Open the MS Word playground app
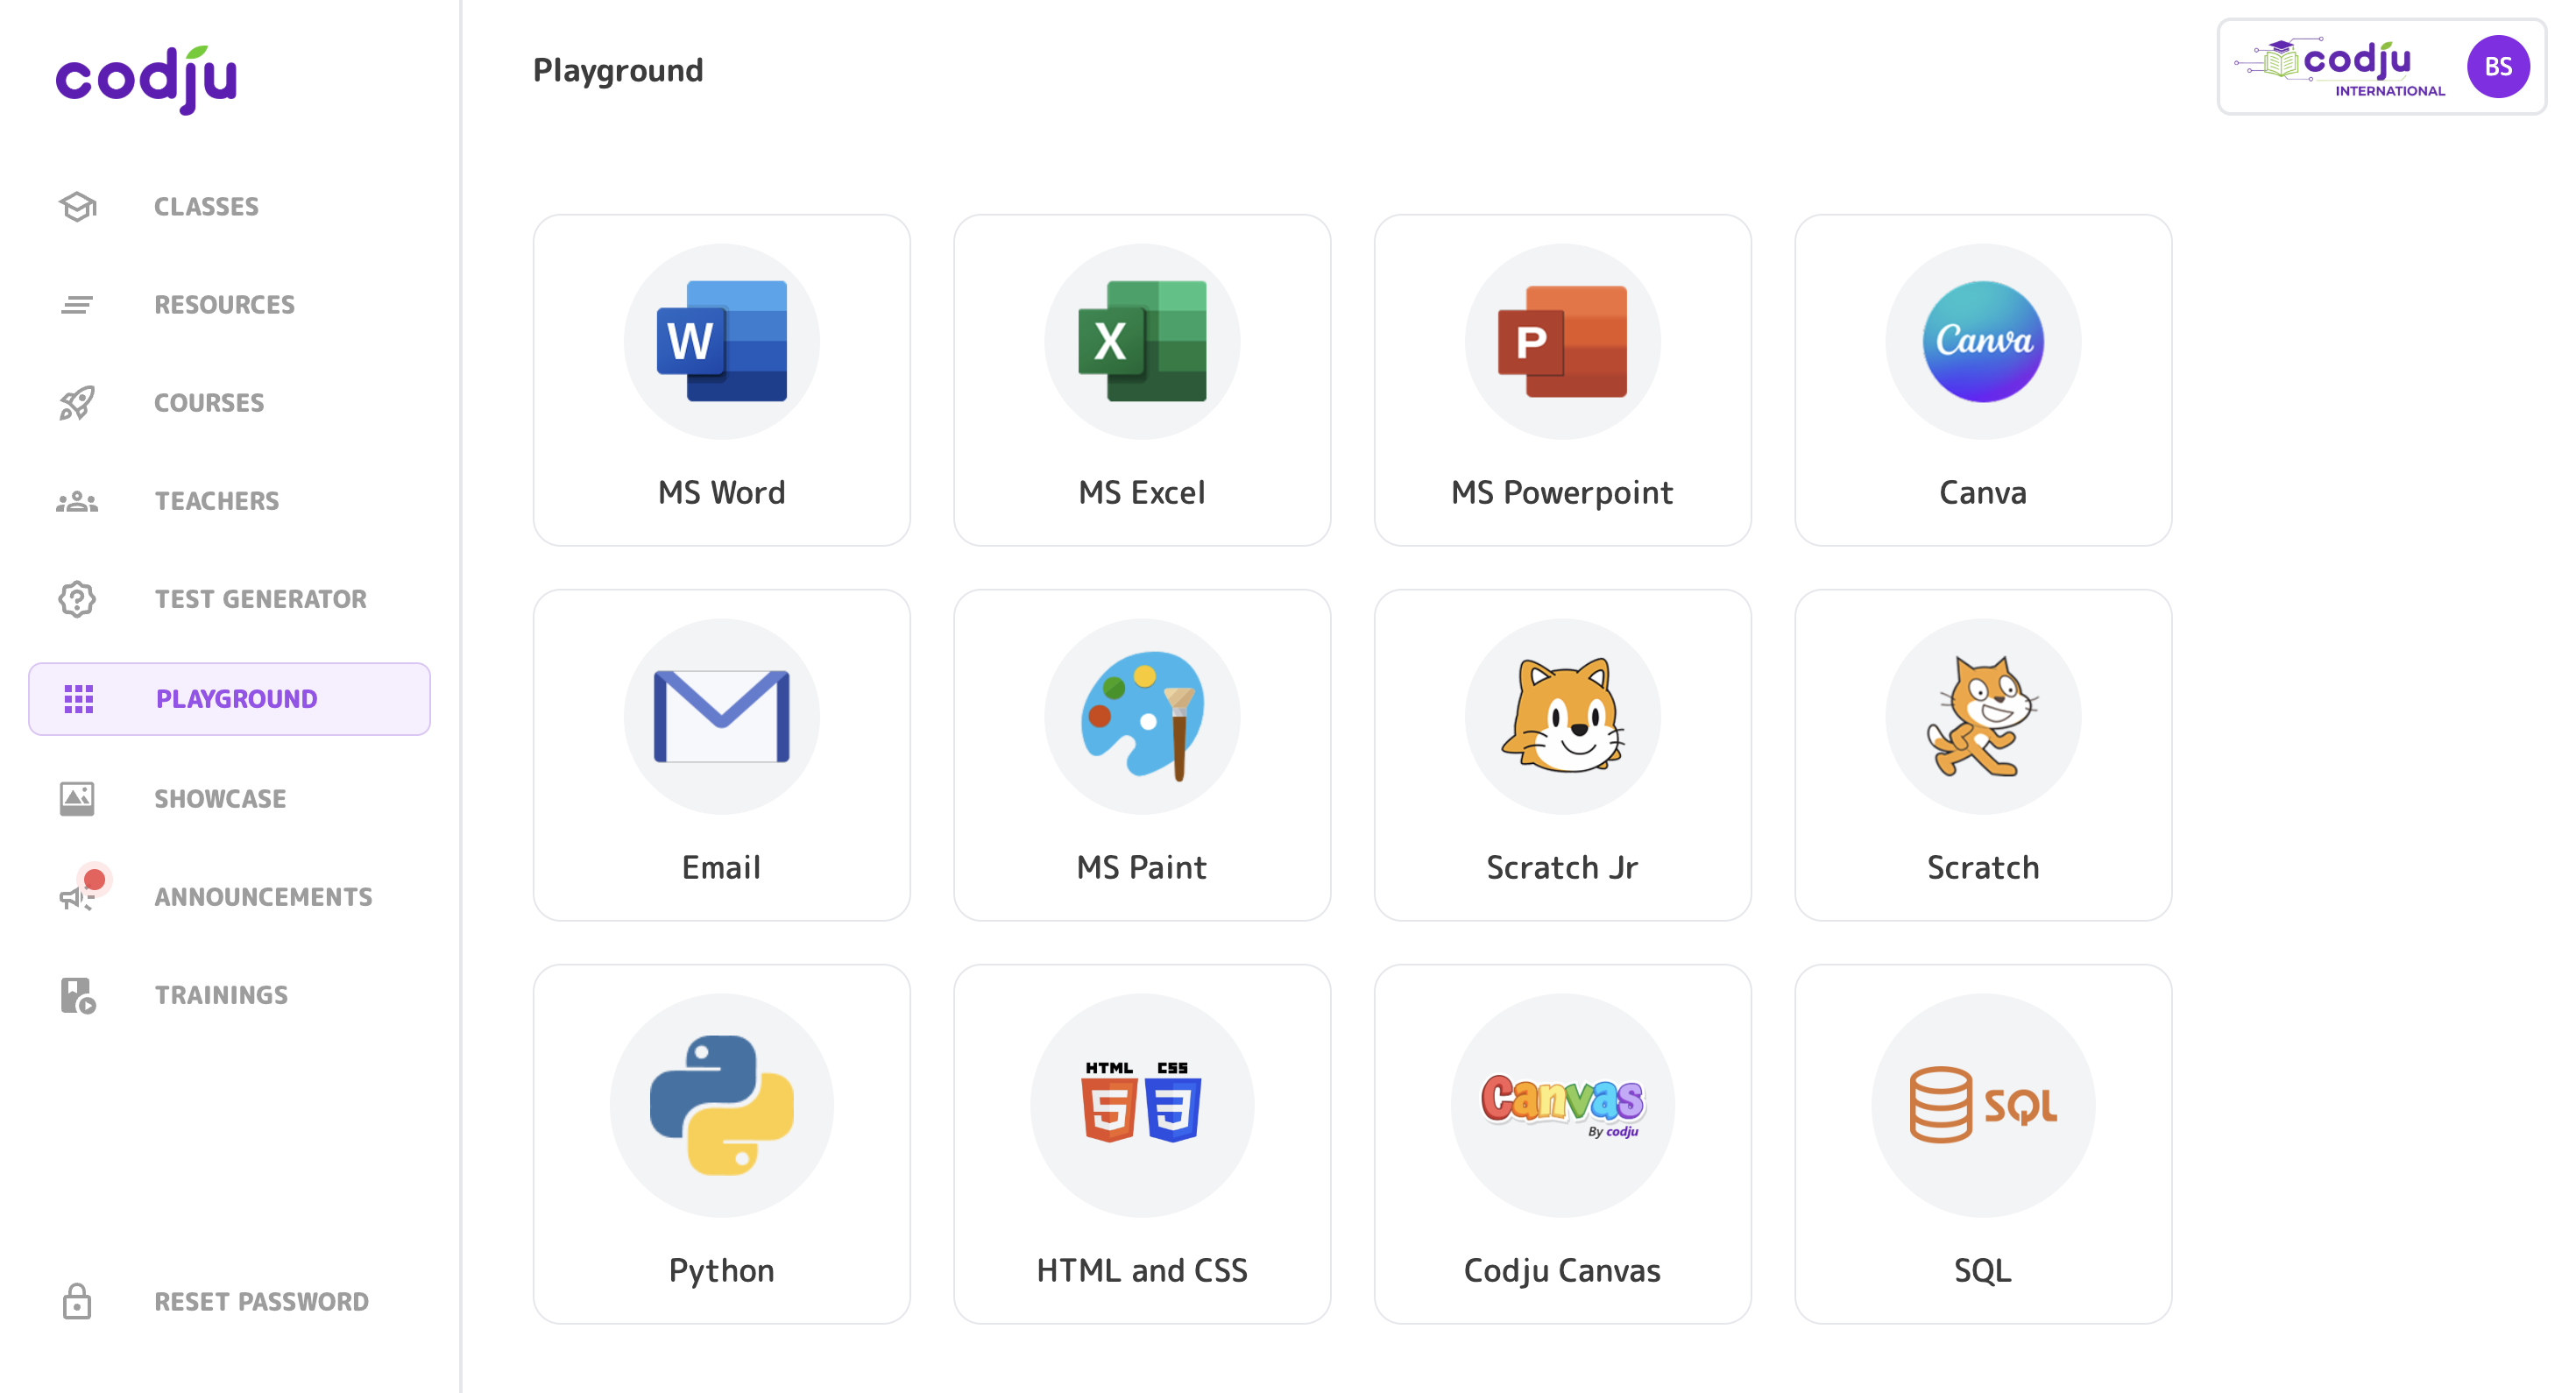 tap(721, 380)
